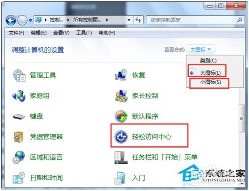Open the 管理工具 icon

[x=19, y=76]
